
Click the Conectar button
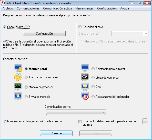click(x=56, y=133)
